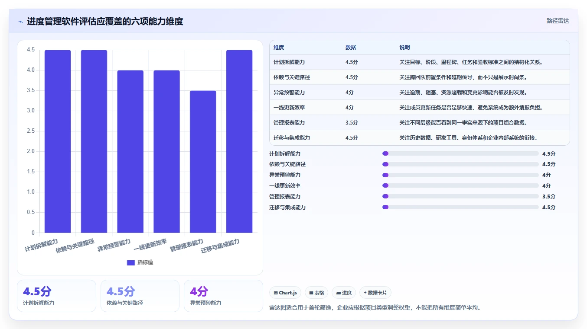Click the 3.5分 value in the table
The width and height of the screenshot is (587, 329).
pyautogui.click(x=352, y=123)
